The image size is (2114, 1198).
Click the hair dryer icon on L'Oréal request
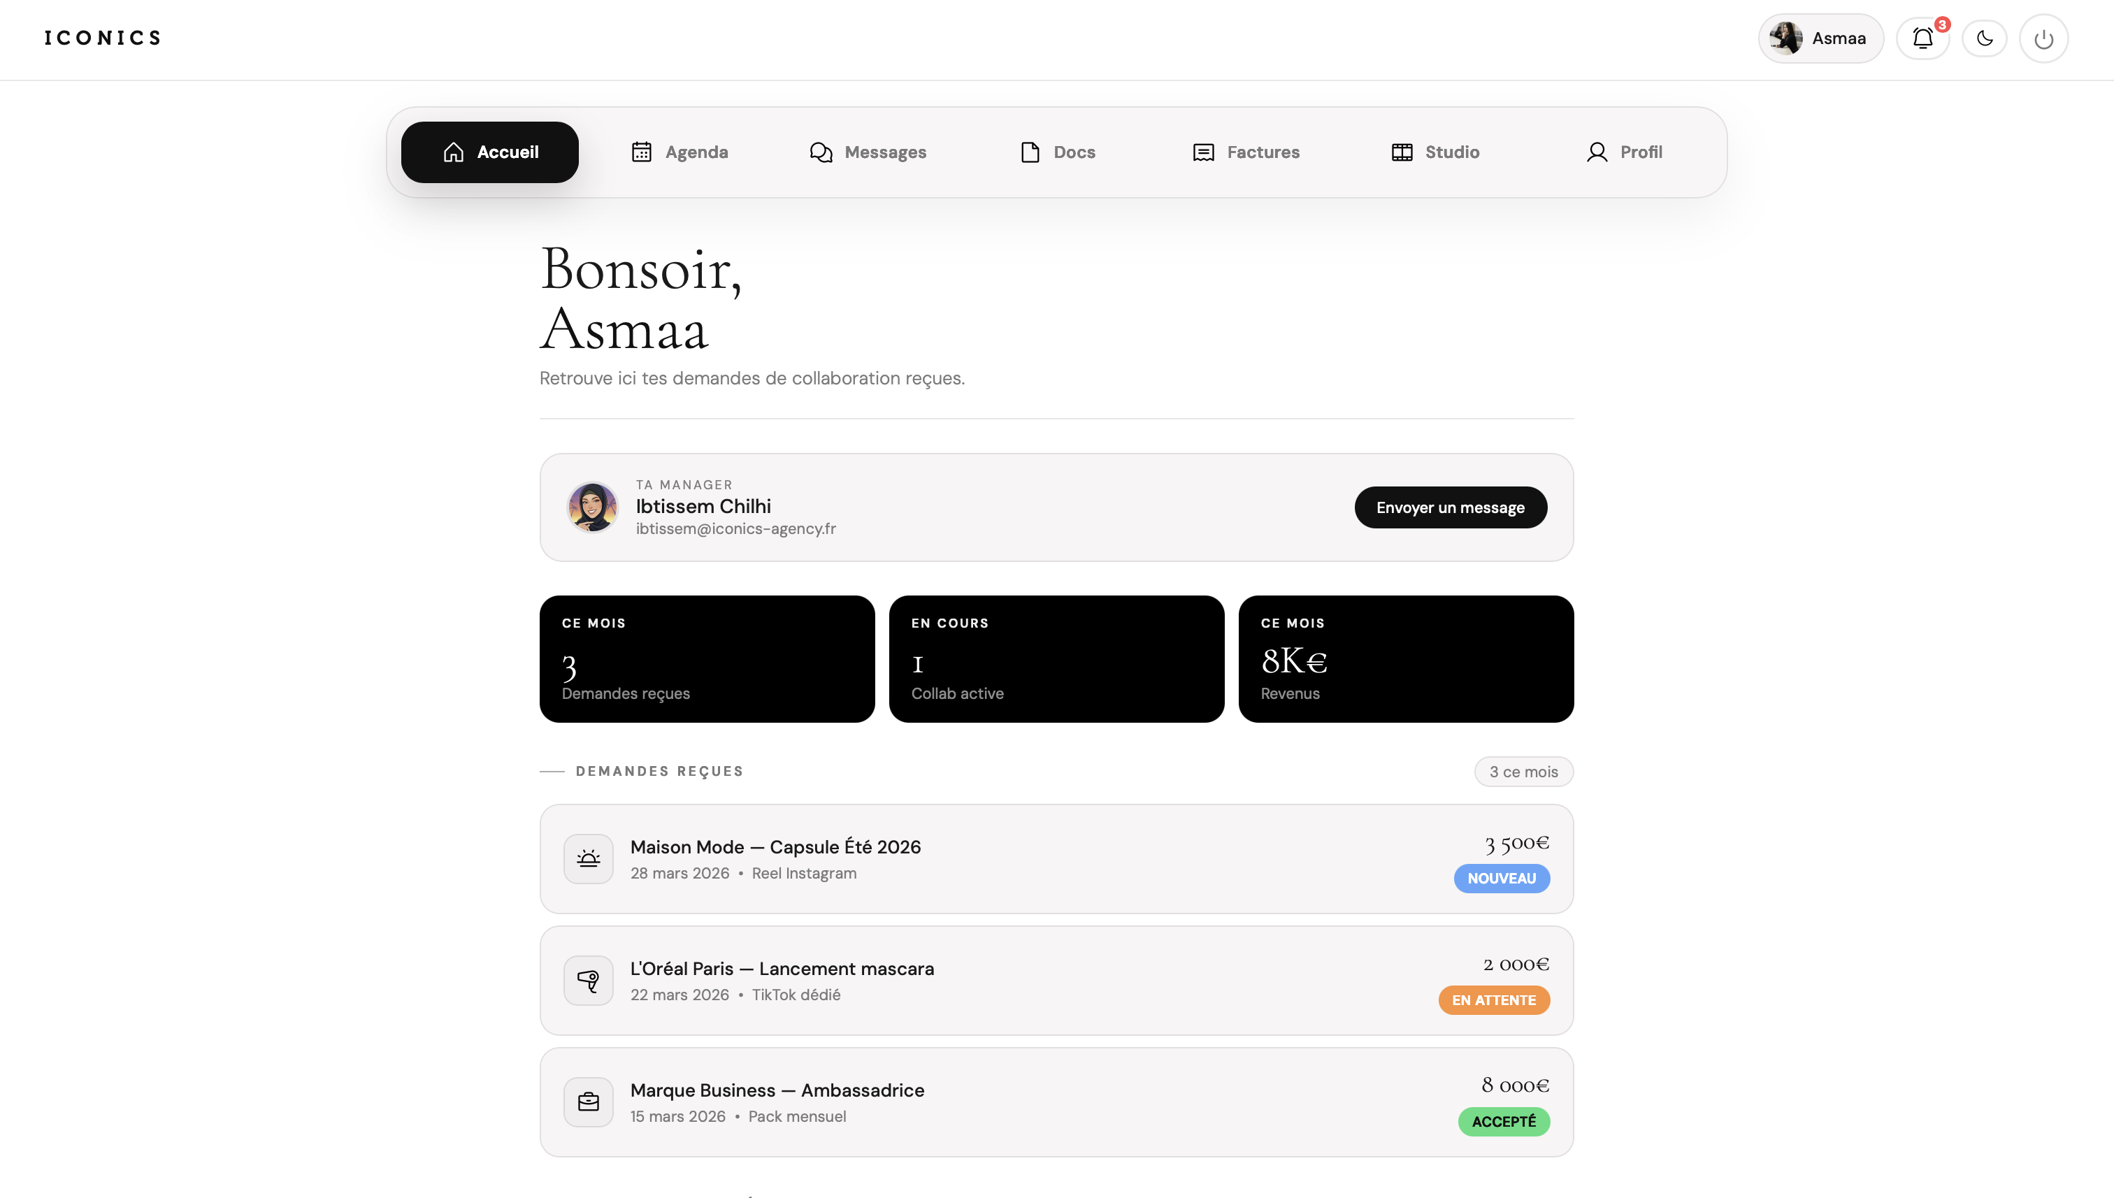[x=589, y=980]
